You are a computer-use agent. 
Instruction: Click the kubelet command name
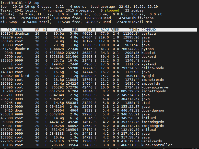[x=148, y=53]
